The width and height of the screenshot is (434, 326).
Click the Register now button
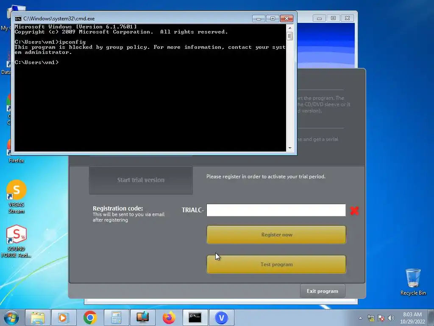276,234
